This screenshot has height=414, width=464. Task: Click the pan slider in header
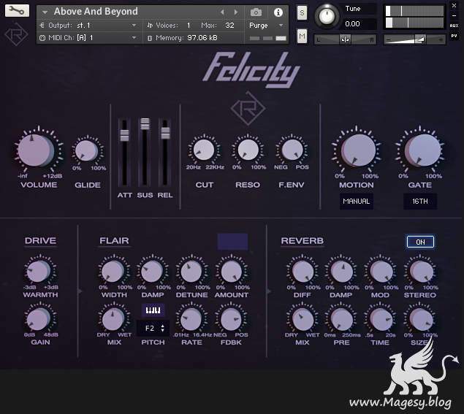tap(345, 39)
